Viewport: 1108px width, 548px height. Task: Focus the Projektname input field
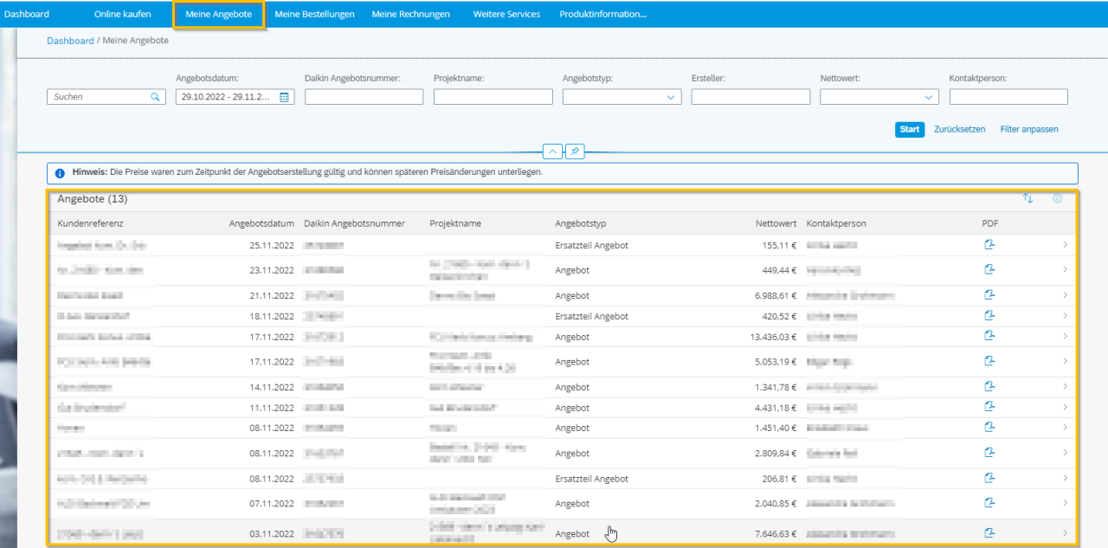point(493,97)
